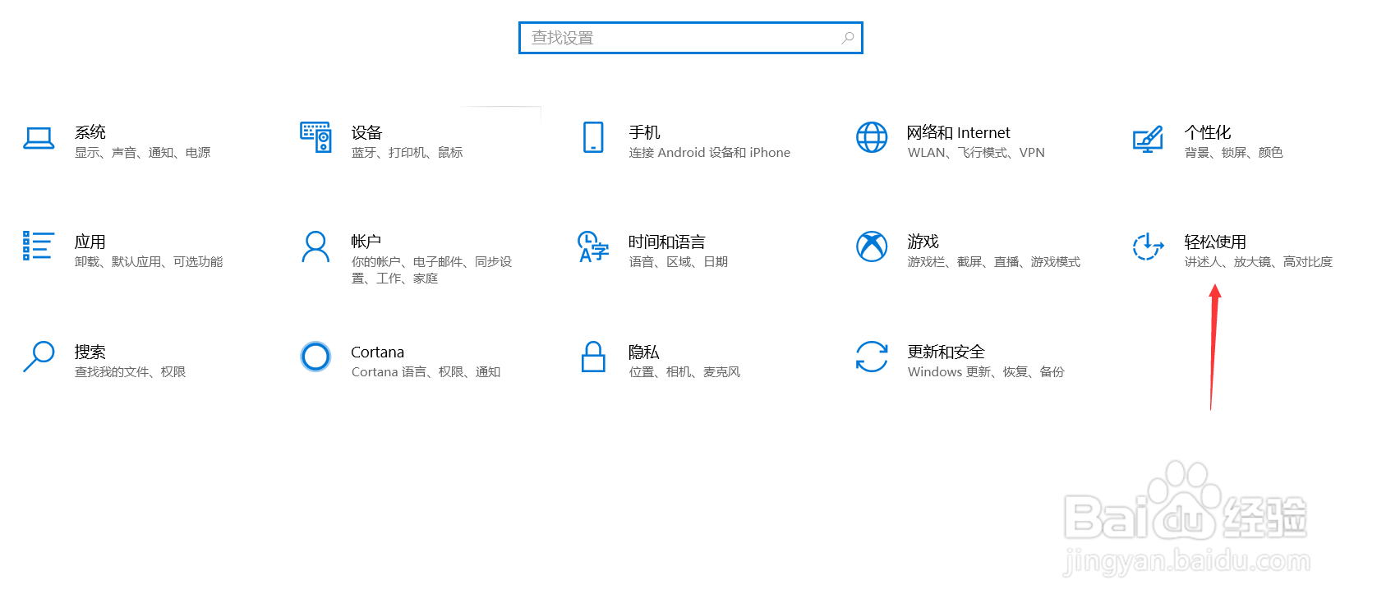Click the text Cortana 语言、权限、通知
Screen dimensions: 1386x608
(426, 372)
